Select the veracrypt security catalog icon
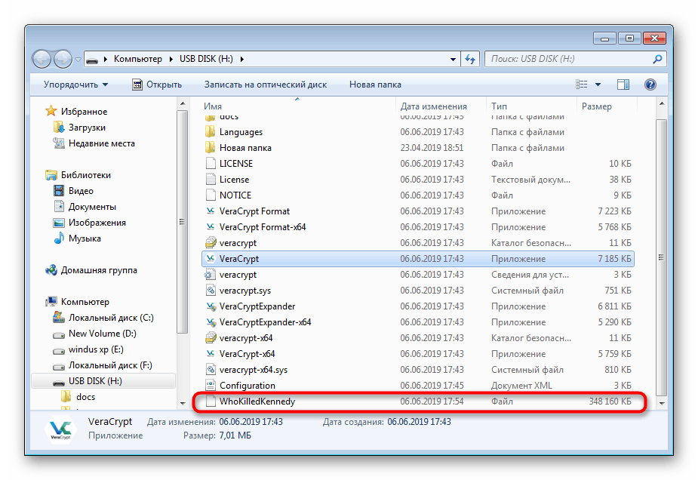Screen dimensions: 698x480 (210, 243)
